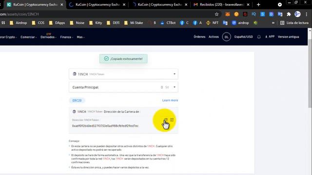Open the red-black square extension icon
The width and height of the screenshot is (312, 175).
[x=245, y=14]
